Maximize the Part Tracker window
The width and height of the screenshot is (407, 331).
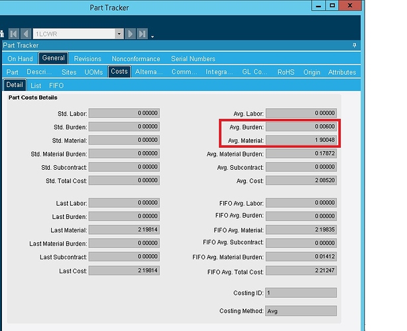pyautogui.click(x=332, y=5)
